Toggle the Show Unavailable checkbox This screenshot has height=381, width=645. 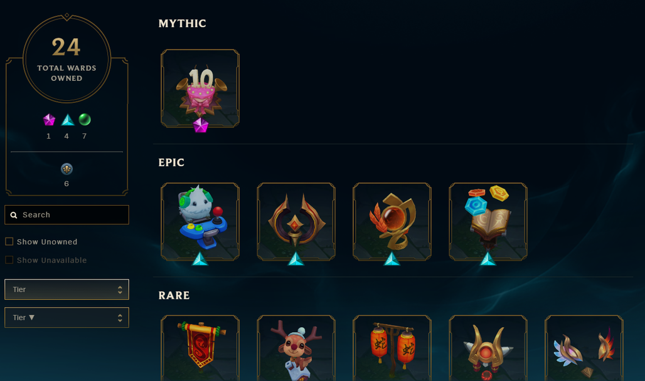pyautogui.click(x=9, y=260)
